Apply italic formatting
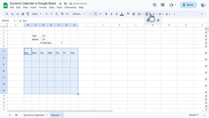 coord(111,14)
